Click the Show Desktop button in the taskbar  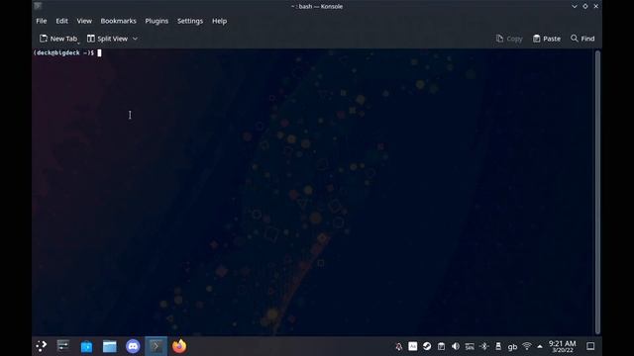click(590, 346)
